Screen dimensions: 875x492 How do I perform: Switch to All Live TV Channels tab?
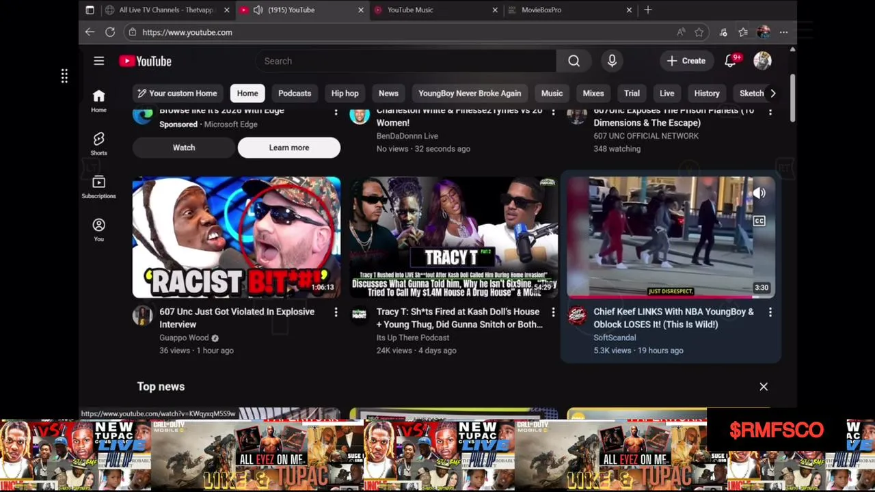pyautogui.click(x=165, y=10)
